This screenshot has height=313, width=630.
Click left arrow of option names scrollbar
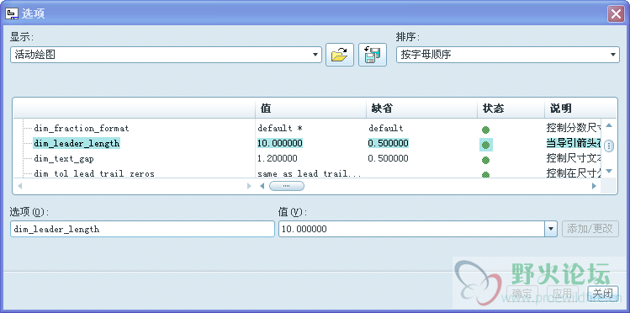pyautogui.click(x=19, y=186)
